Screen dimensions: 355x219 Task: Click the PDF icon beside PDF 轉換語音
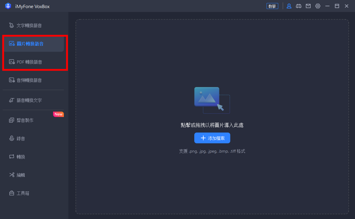click(12, 62)
